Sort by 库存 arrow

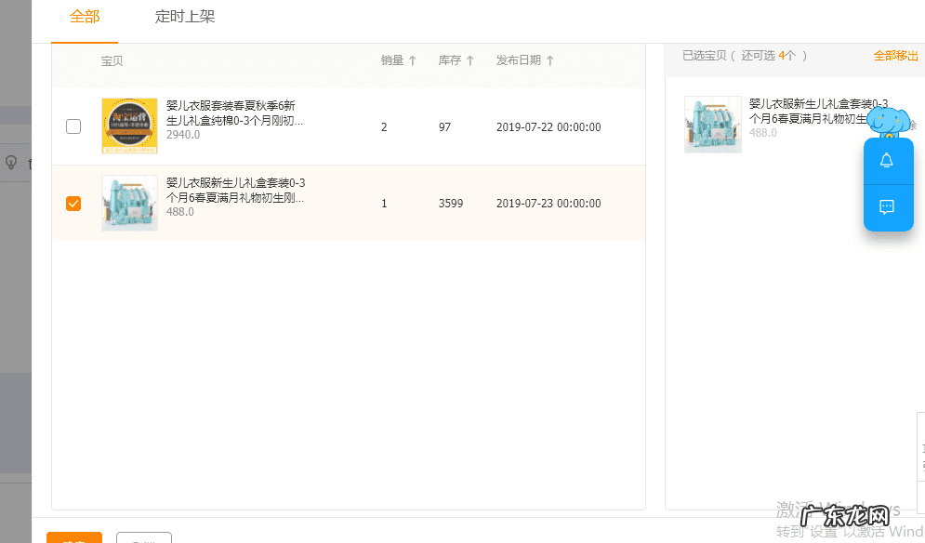click(470, 60)
